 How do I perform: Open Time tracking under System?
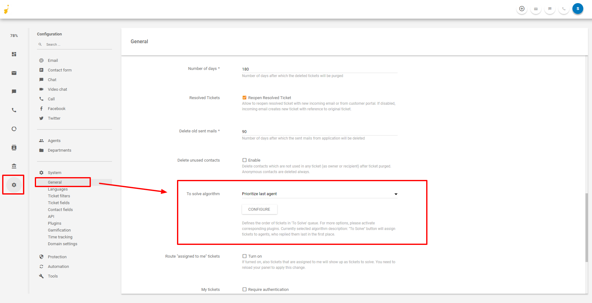pyautogui.click(x=60, y=237)
